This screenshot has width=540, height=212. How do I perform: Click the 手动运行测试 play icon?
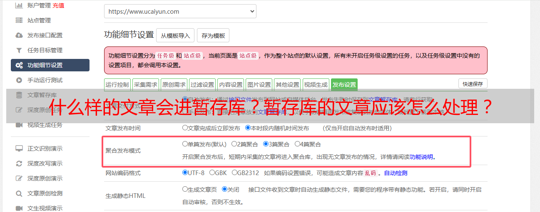19,80
